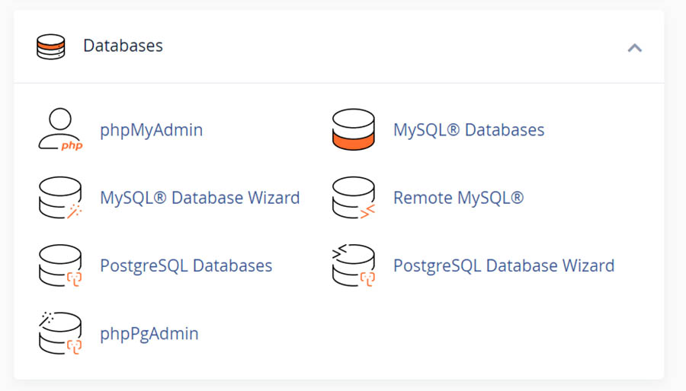The image size is (686, 391).
Task: Click the empty panel space right of phpPgAdmin
Action: tap(457, 333)
